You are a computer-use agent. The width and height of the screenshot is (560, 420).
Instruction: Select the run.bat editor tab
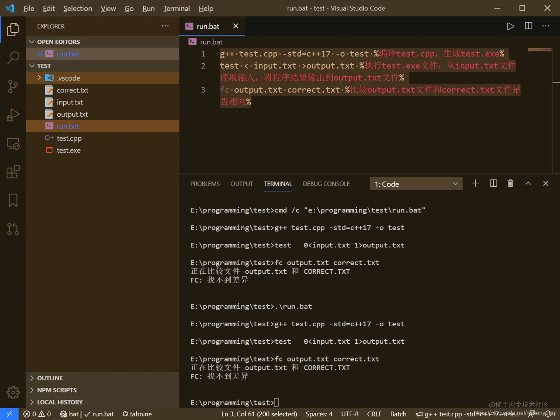coord(212,26)
